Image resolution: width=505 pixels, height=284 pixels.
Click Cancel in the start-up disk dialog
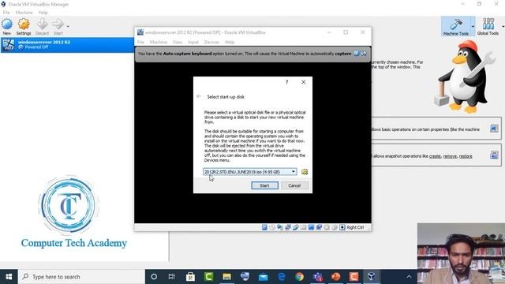(x=294, y=185)
